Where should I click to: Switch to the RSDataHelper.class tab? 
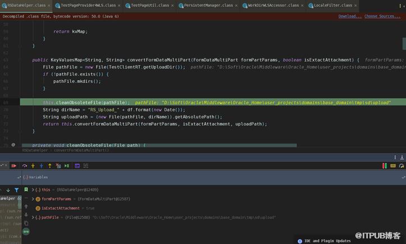point(26,6)
